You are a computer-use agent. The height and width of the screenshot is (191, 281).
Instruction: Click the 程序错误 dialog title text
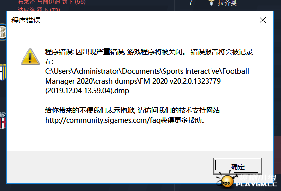[26, 20]
